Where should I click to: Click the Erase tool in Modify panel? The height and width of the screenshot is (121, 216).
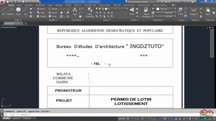coord(68,9)
